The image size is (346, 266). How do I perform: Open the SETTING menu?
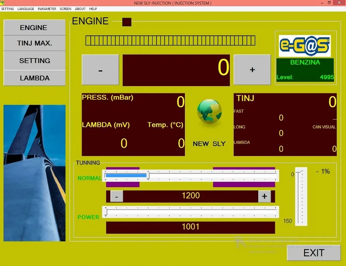coord(7,9)
